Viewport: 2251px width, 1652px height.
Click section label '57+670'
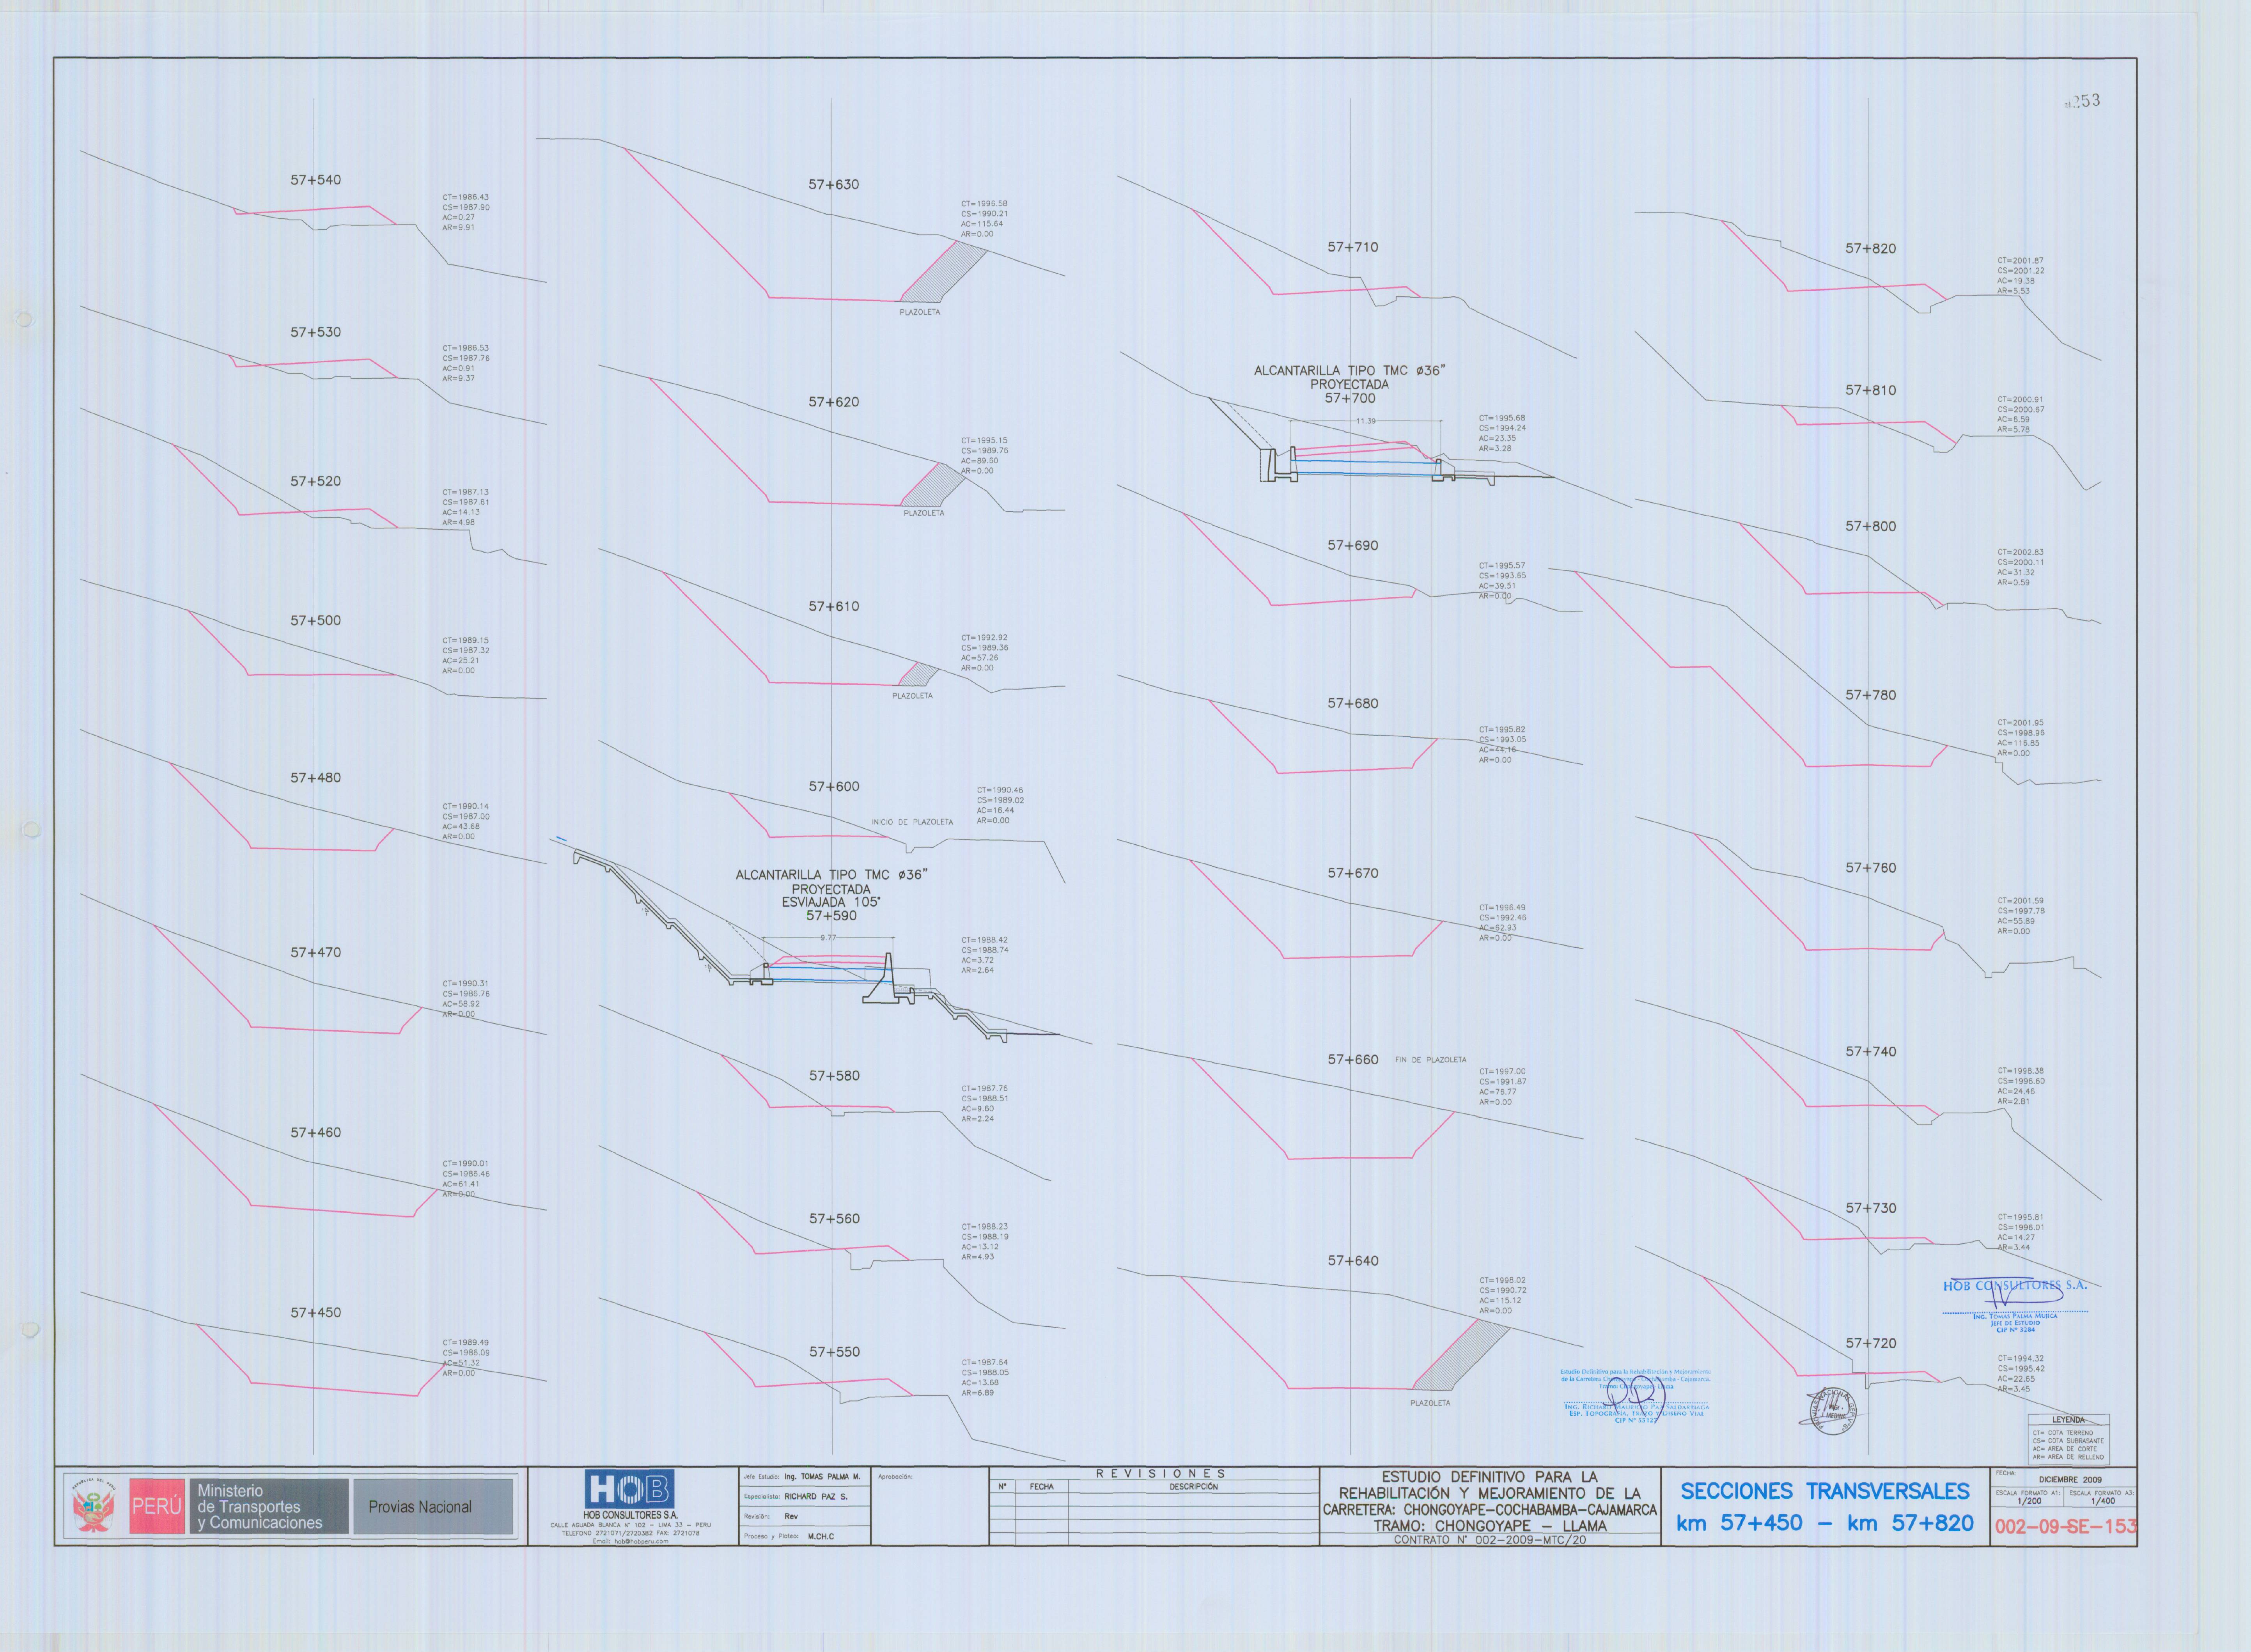pos(1353,873)
